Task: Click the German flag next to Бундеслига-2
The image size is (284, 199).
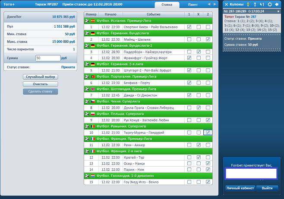Action: pyautogui.click(x=93, y=45)
